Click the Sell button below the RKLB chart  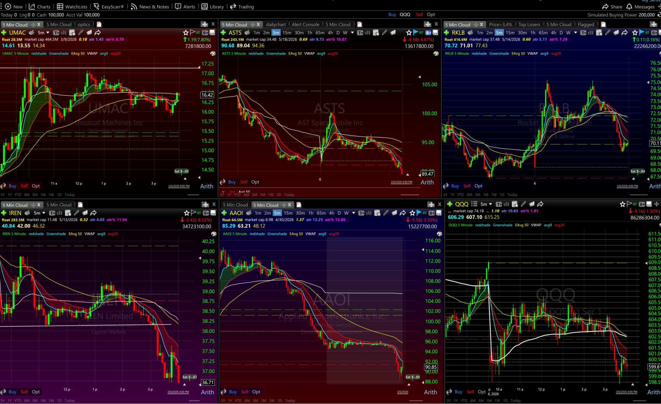467,186
